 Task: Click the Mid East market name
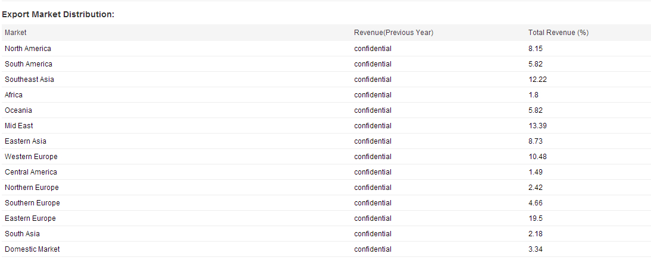[x=19, y=126]
